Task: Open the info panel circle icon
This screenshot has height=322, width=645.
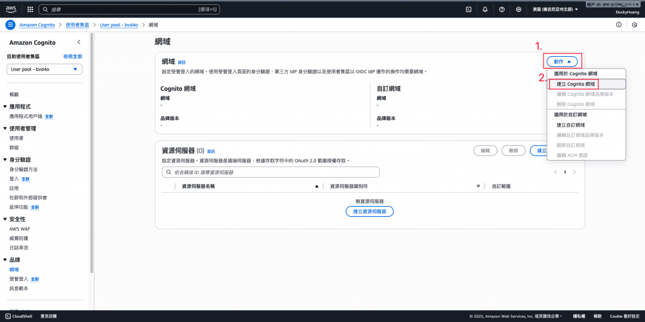Action: point(619,25)
